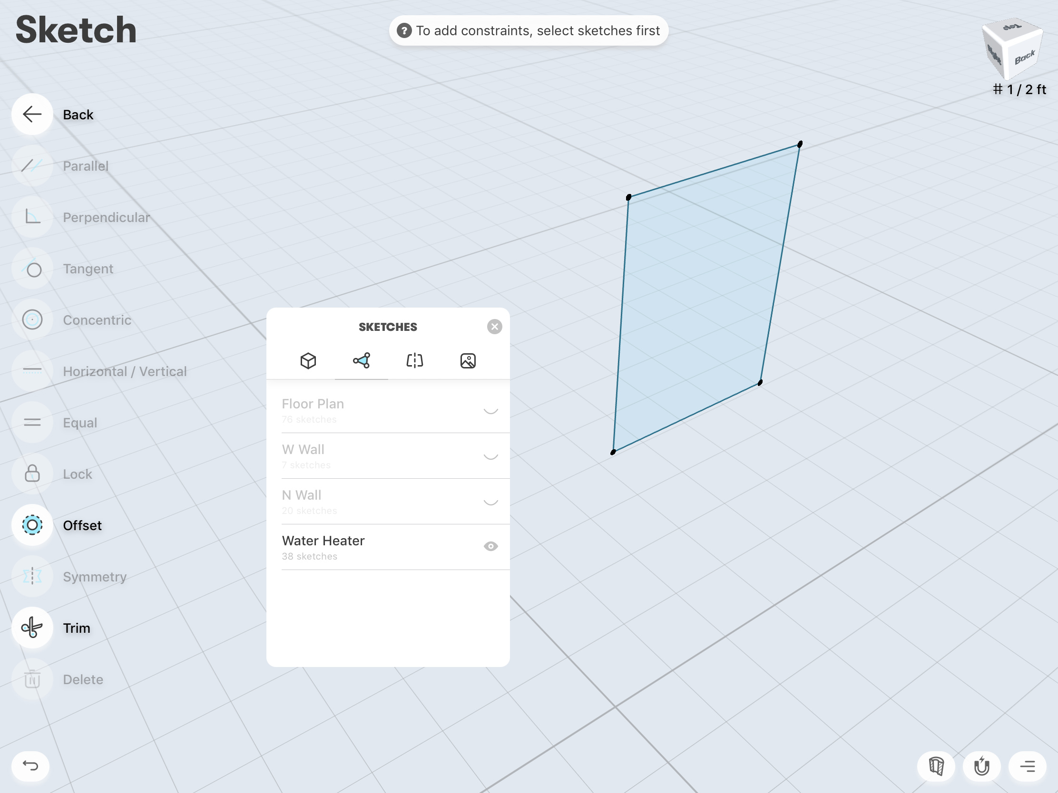
Task: Select the bottom-left vertex of the sketch
Action: pos(613,452)
